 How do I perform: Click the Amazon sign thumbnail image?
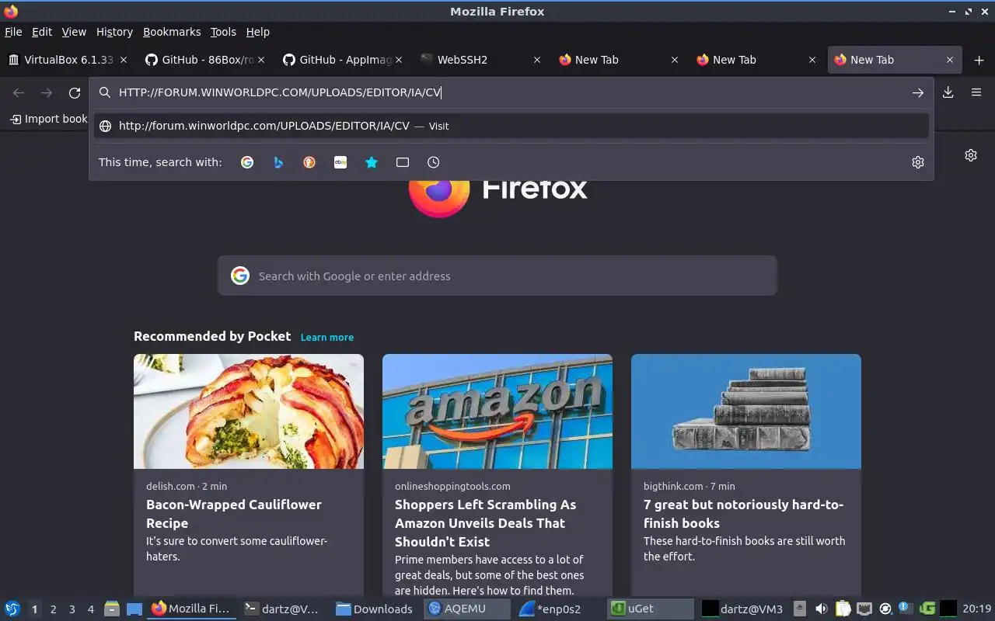point(497,411)
